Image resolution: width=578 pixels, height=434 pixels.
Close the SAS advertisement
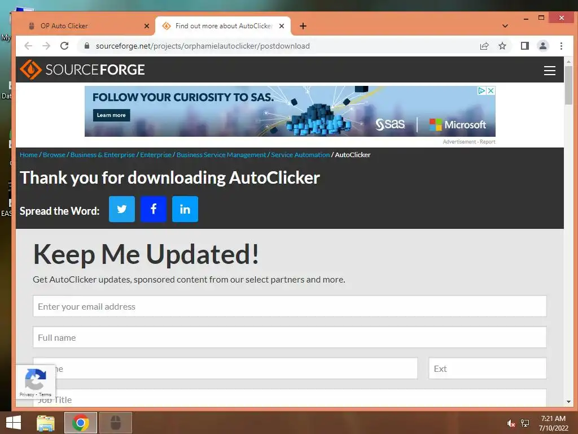pyautogui.click(x=491, y=90)
